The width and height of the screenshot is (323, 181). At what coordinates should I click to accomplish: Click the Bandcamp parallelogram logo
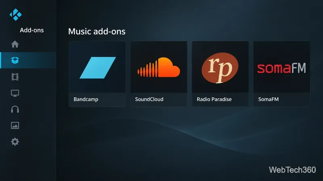(x=98, y=68)
